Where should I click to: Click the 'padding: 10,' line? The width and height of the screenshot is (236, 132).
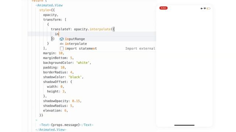click(x=55, y=67)
